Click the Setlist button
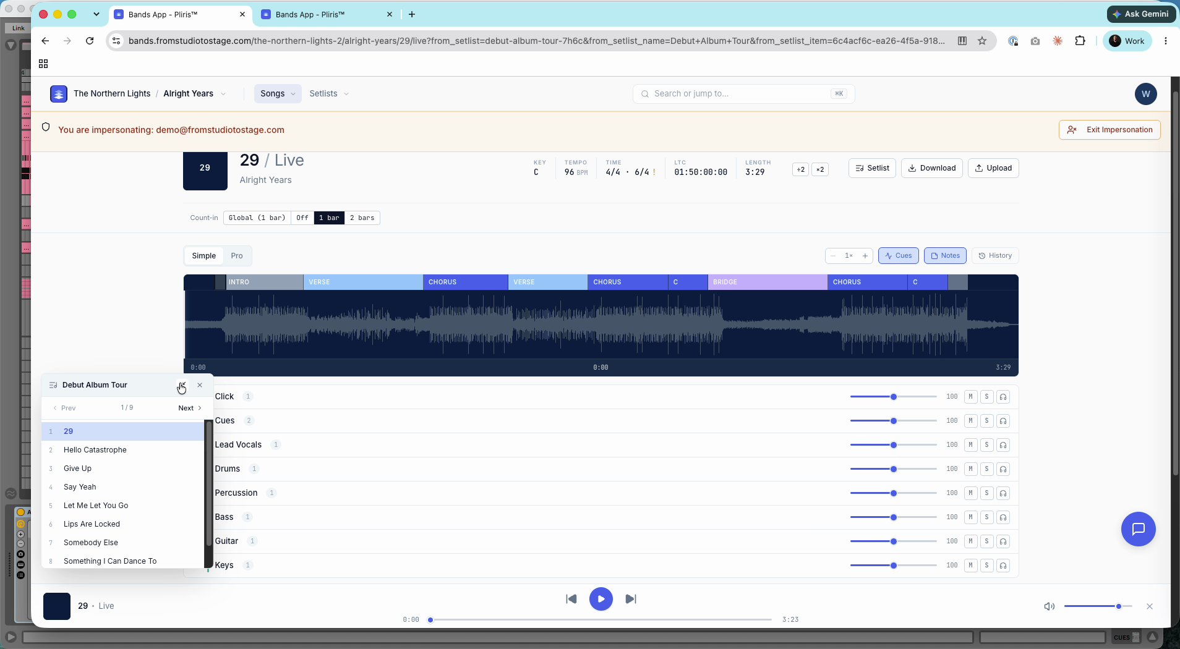The image size is (1180, 649). pyautogui.click(x=872, y=168)
